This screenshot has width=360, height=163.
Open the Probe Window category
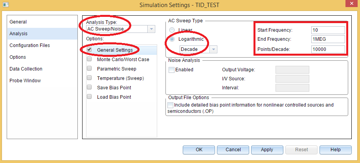pyautogui.click(x=42, y=81)
